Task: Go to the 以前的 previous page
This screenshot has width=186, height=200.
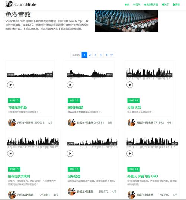Action: click(x=76, y=55)
